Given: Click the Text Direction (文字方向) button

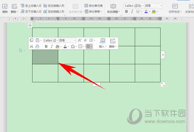Looking at the screenshot, I should (x=189, y=8).
